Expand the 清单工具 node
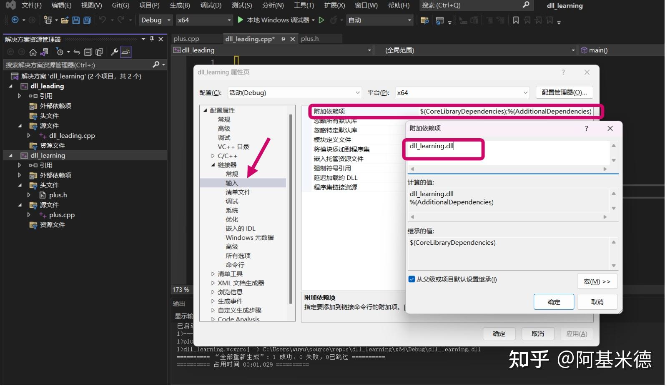Viewport: 670px width, 388px height. pos(213,274)
